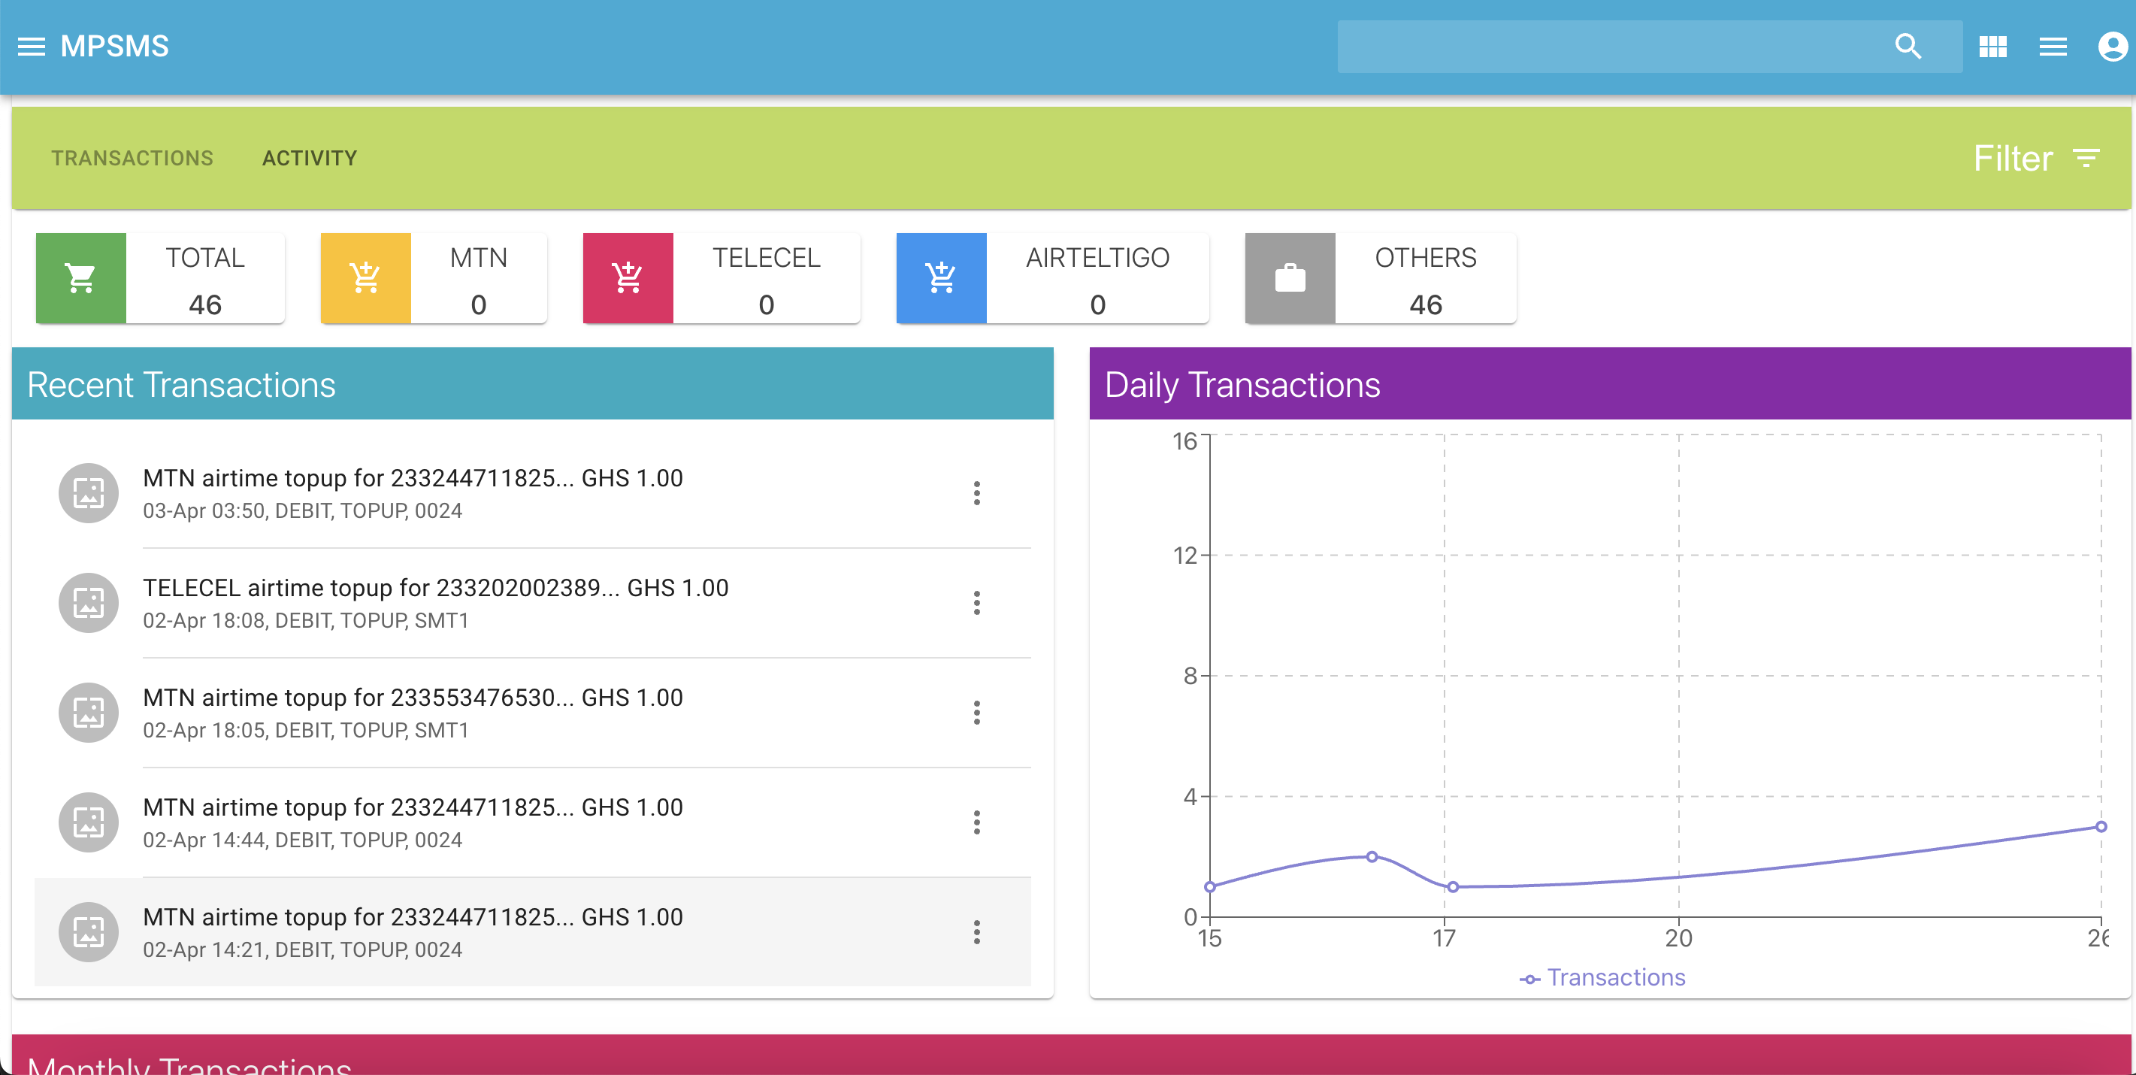Click the search magnifier icon in toolbar

tap(1910, 47)
